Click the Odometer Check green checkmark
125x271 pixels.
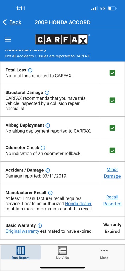112,150
